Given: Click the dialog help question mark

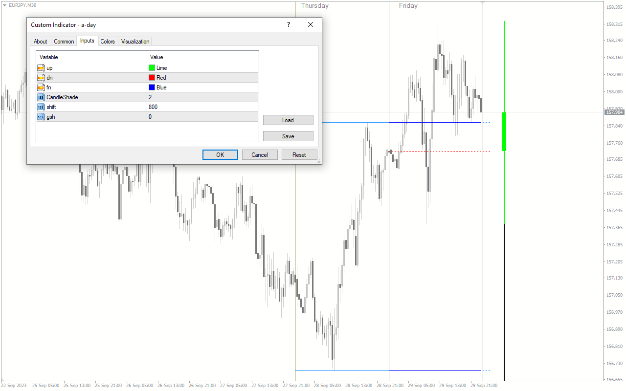Looking at the screenshot, I should click(289, 24).
